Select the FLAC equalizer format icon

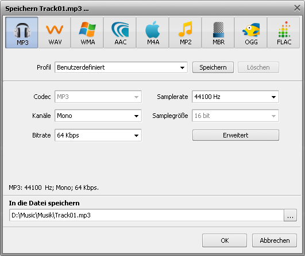pyautogui.click(x=284, y=33)
